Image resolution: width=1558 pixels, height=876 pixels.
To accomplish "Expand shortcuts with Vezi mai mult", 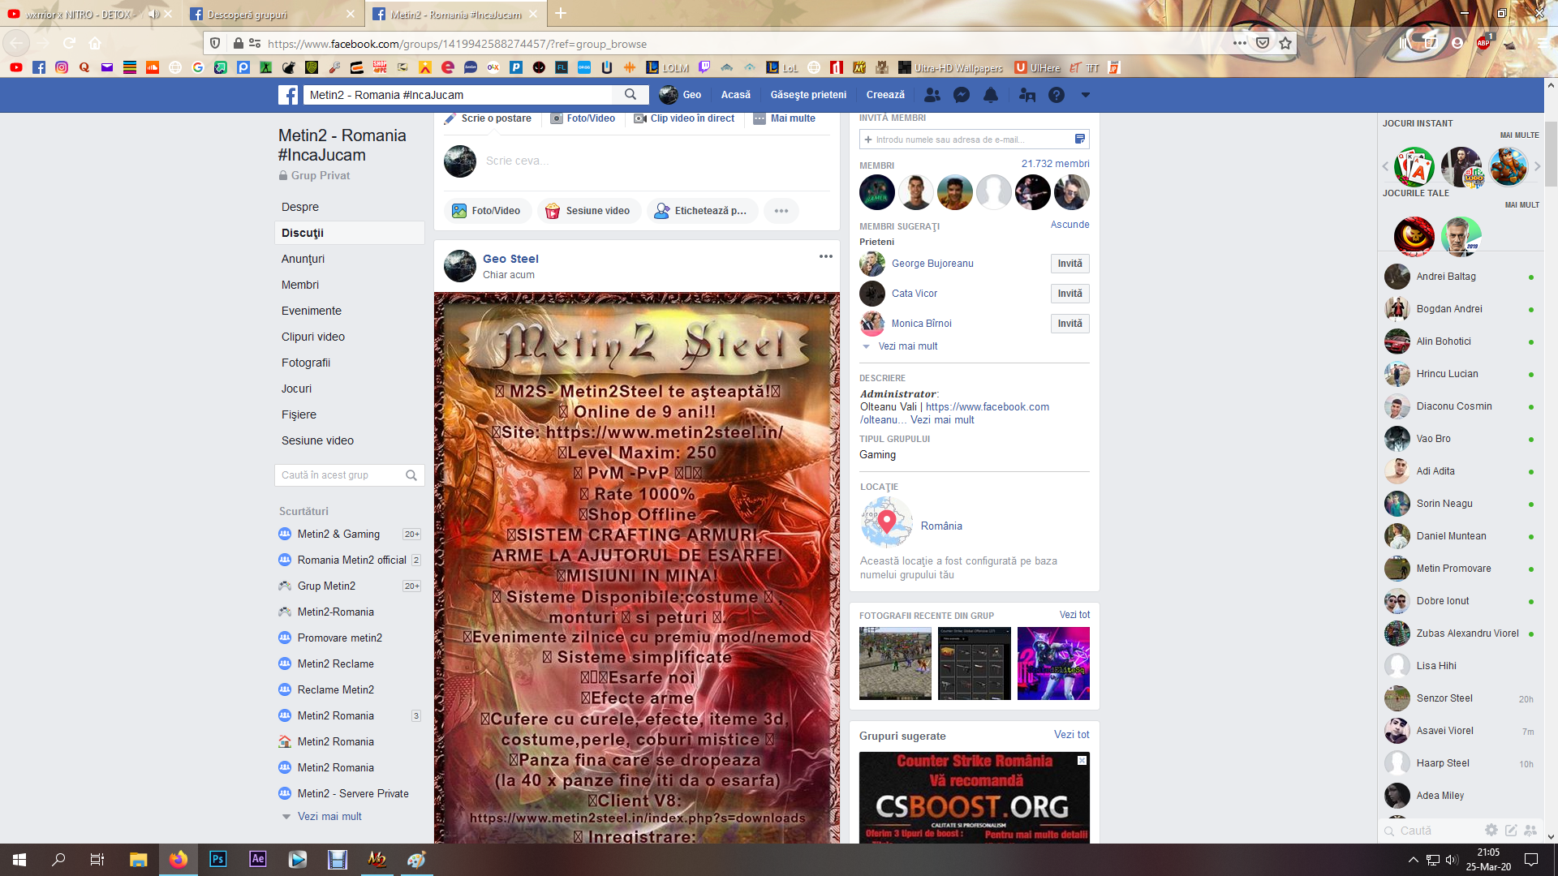I will (x=329, y=816).
